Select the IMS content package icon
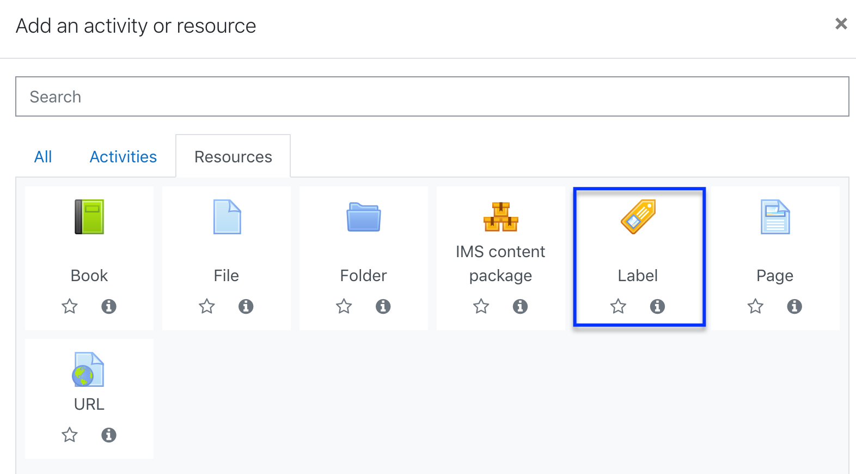The height and width of the screenshot is (474, 856). pyautogui.click(x=501, y=217)
